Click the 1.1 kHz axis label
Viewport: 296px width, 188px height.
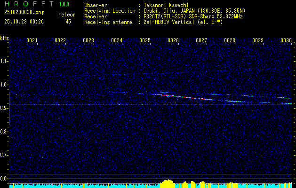pyautogui.click(x=4, y=61)
